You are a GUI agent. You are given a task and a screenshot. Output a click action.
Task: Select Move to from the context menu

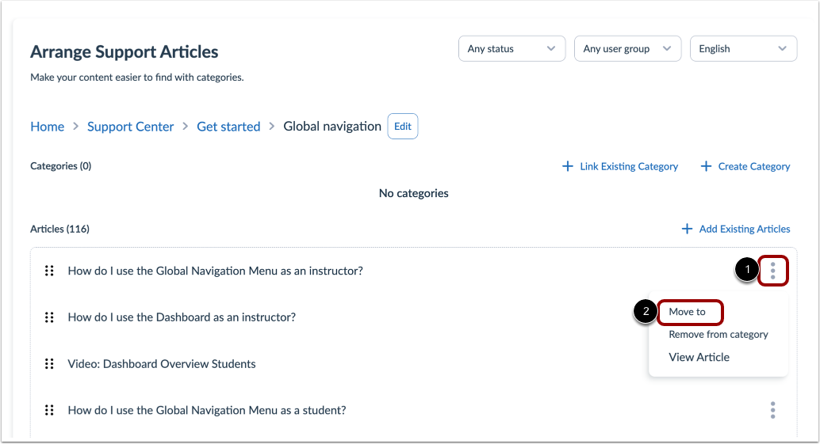click(688, 312)
